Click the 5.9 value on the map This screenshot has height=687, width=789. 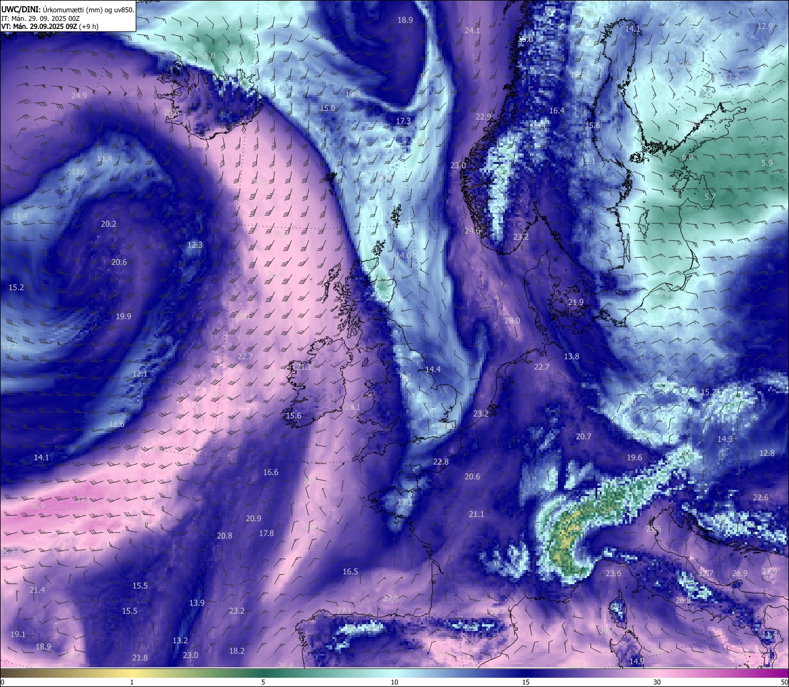coord(767,163)
